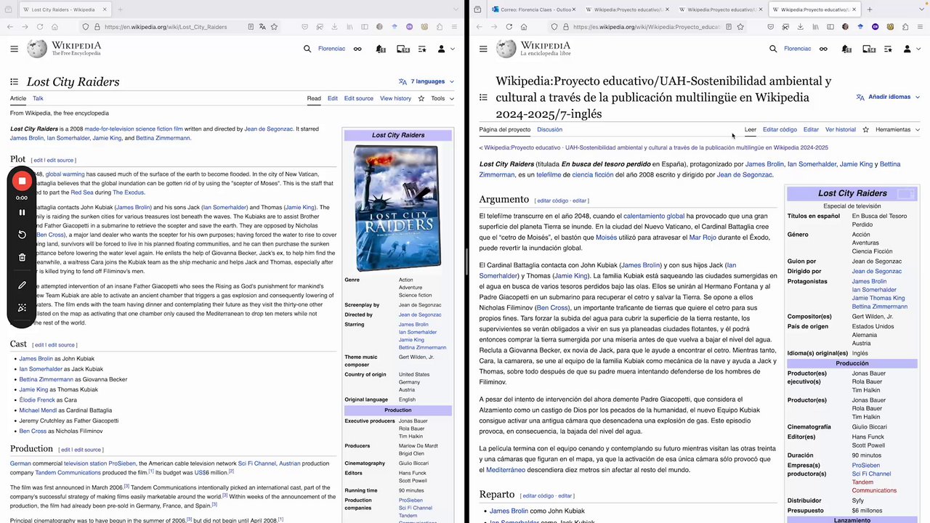Open the View history tab
Image resolution: width=930 pixels, height=523 pixels.
click(x=395, y=98)
